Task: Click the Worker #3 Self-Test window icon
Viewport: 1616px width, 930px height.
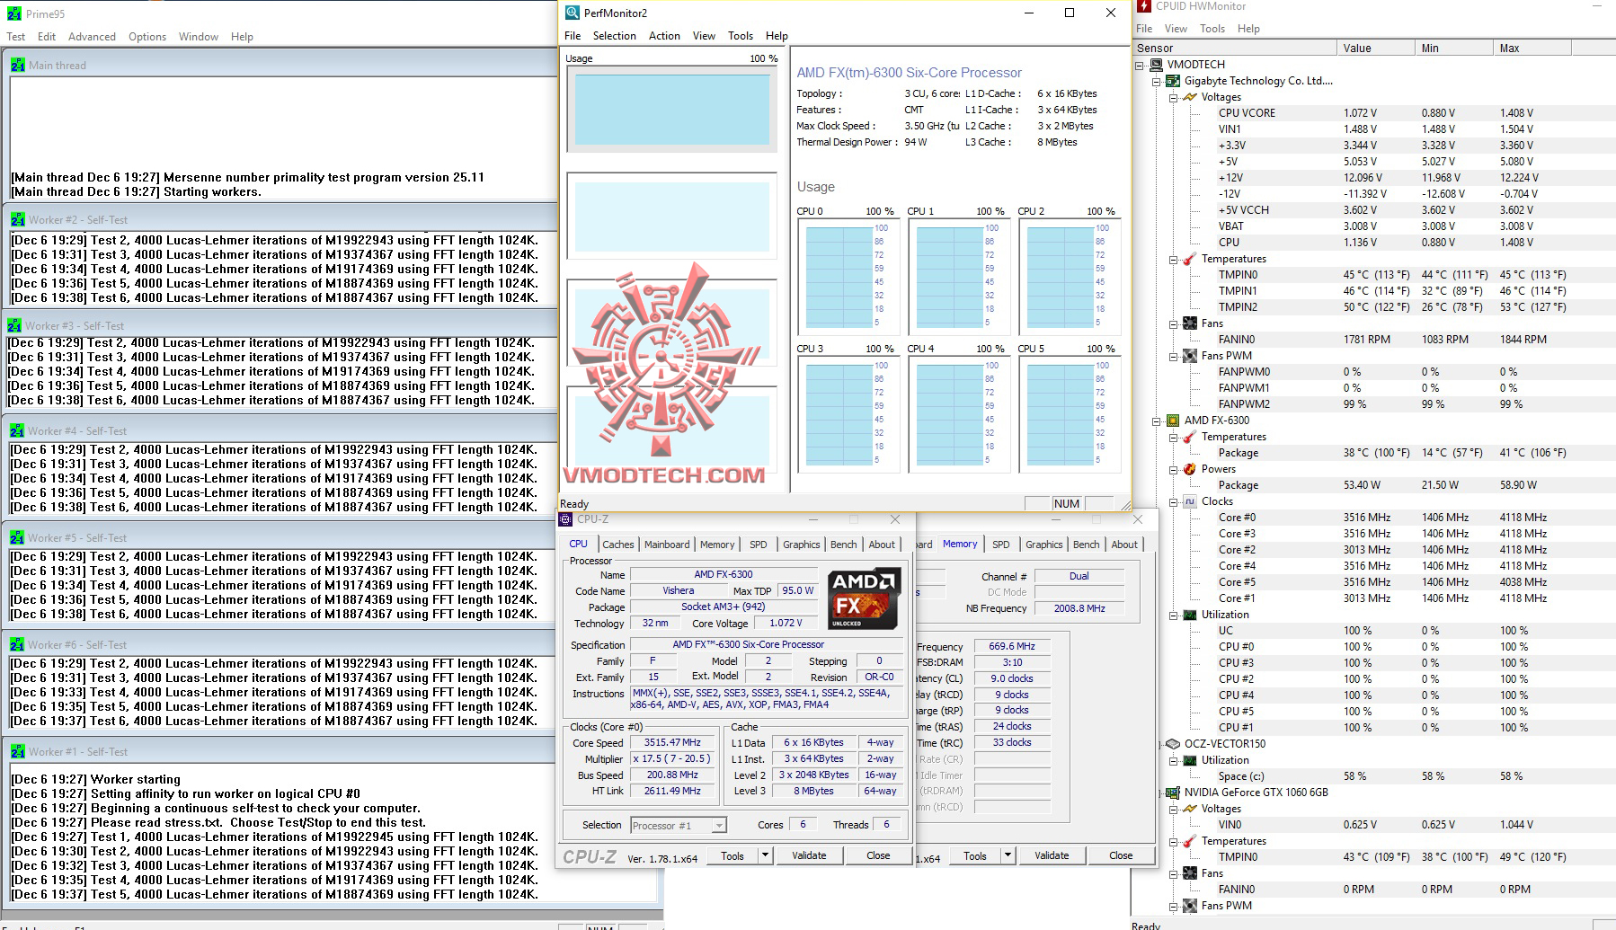Action: pos(14,325)
